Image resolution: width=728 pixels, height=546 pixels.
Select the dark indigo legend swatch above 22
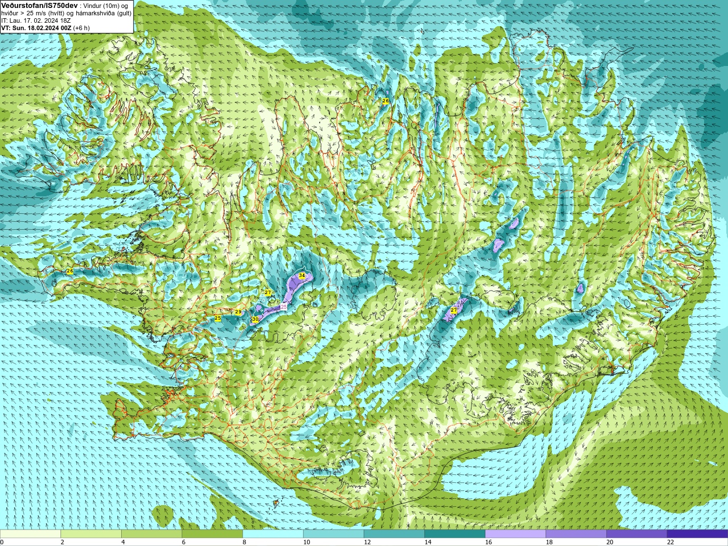click(697, 534)
